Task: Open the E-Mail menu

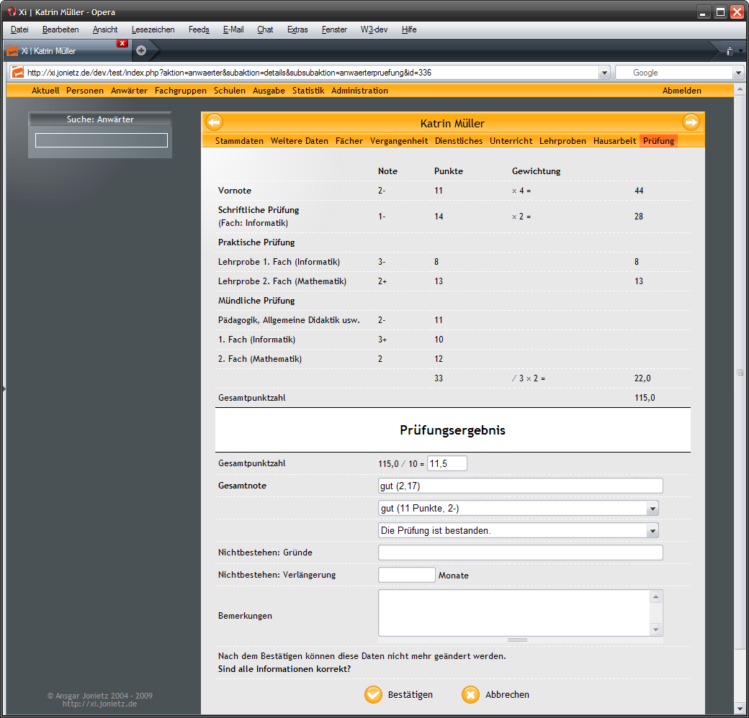Action: (233, 29)
